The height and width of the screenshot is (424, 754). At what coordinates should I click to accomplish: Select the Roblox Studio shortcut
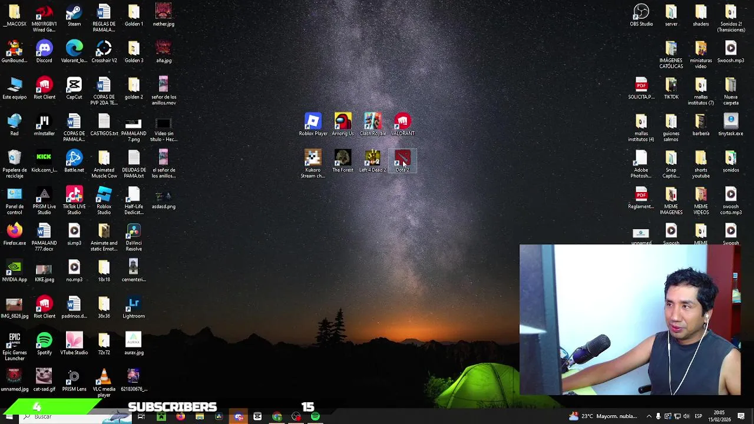[104, 201]
